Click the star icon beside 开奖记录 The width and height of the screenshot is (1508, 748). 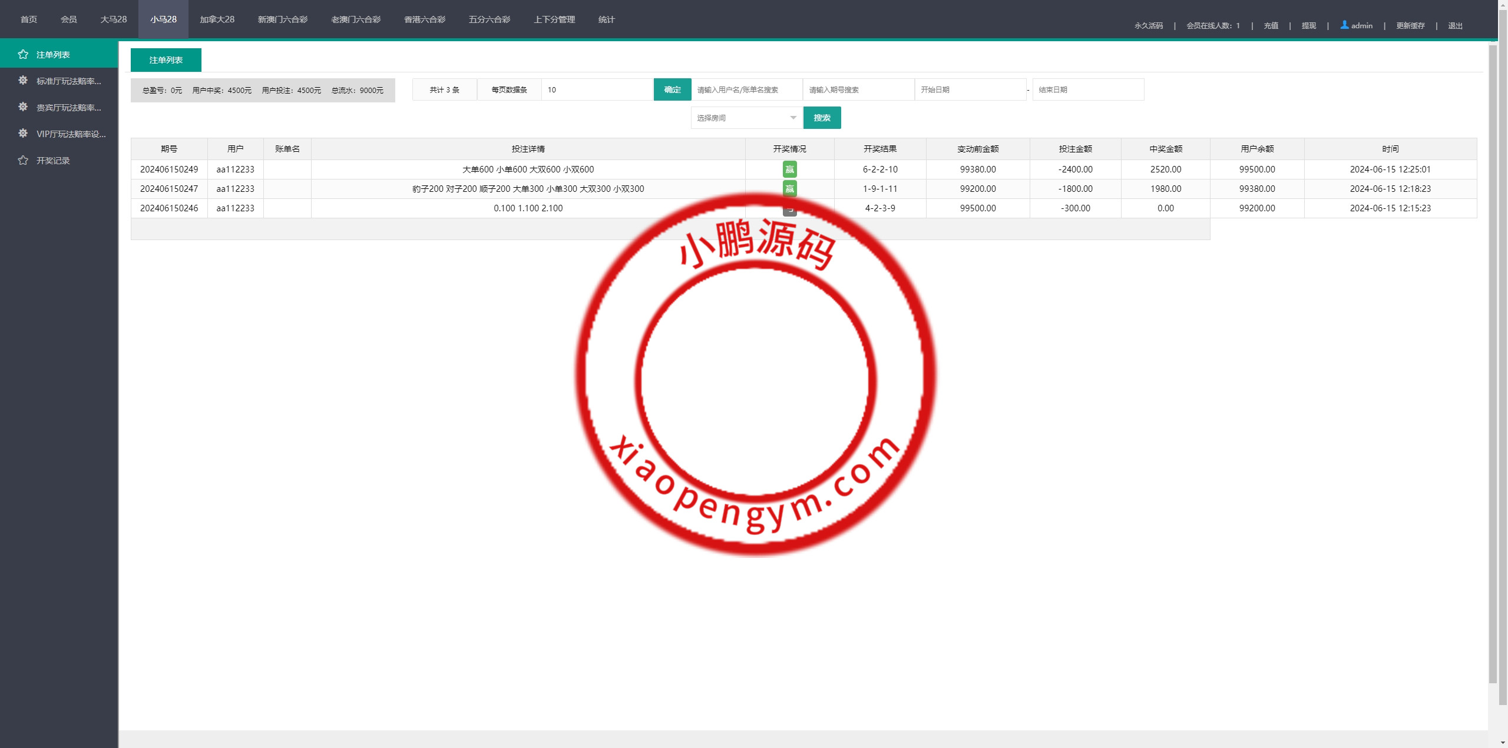[x=23, y=160]
